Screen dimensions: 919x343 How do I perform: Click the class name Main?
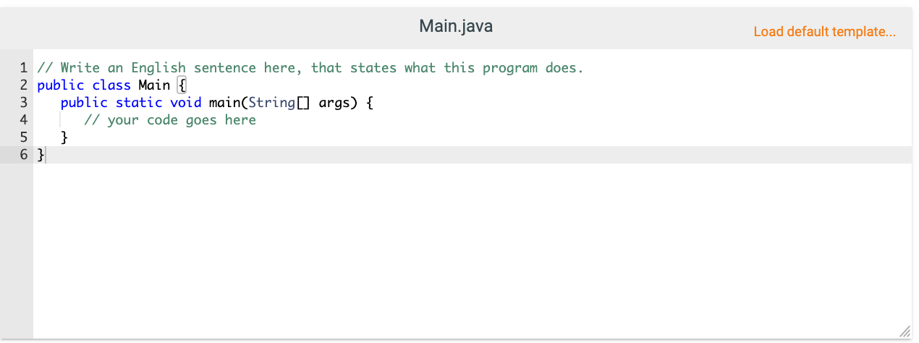(x=154, y=85)
